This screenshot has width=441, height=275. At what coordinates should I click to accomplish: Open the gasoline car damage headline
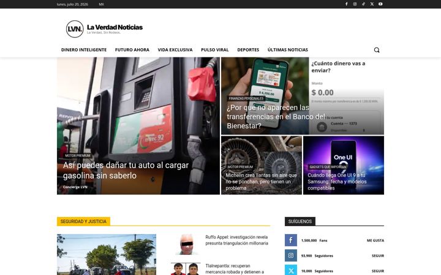126,170
